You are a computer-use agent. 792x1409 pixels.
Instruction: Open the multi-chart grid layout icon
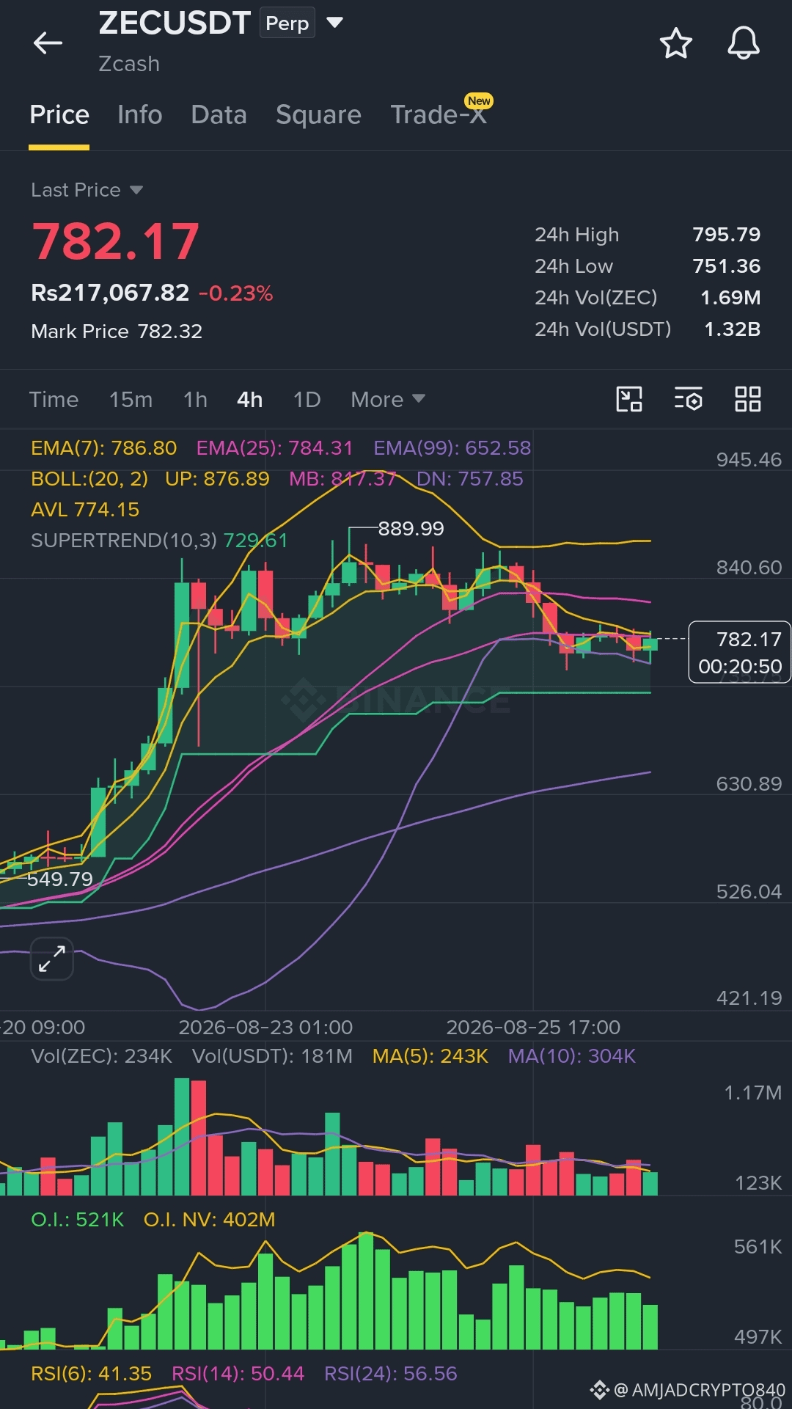click(748, 399)
